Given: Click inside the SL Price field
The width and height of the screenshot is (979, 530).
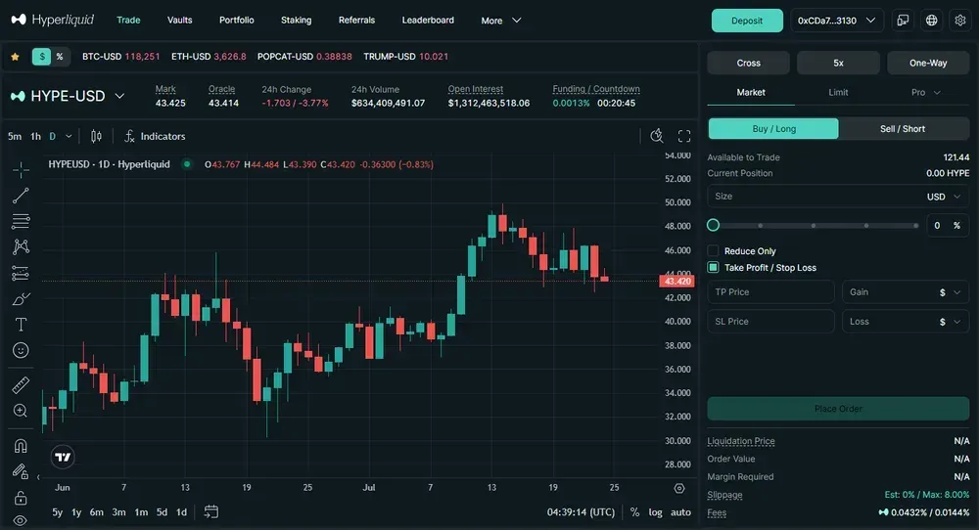Looking at the screenshot, I should pyautogui.click(x=770, y=322).
